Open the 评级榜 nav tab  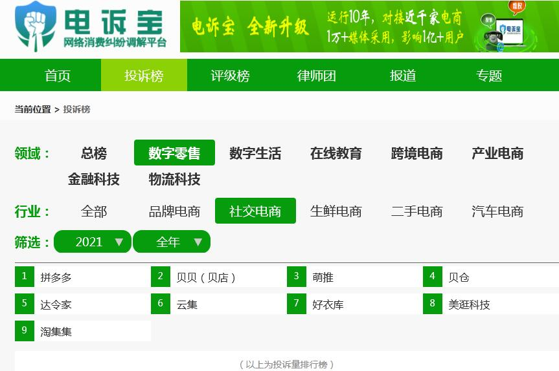[231, 76]
